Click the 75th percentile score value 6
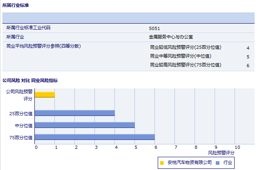 pos(248,66)
